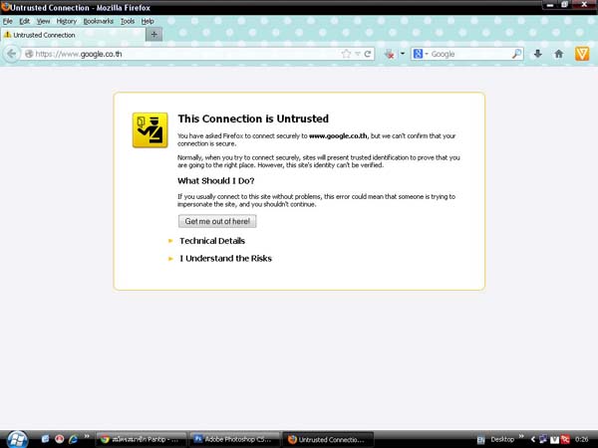The width and height of the screenshot is (598, 448).
Task: Expand the Technical Details section
Action: click(211, 241)
